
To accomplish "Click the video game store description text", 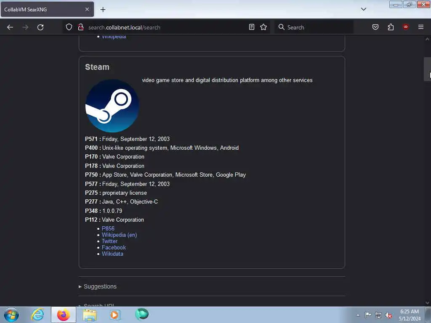I will (227, 80).
